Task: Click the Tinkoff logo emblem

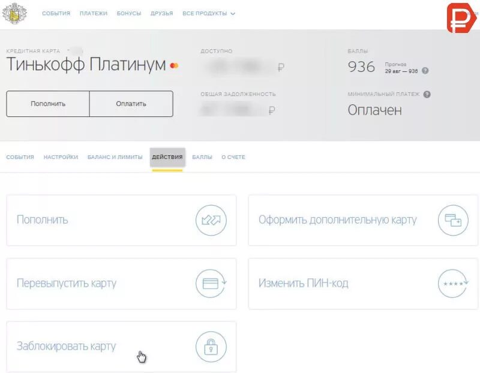Action: pyautogui.click(x=14, y=13)
